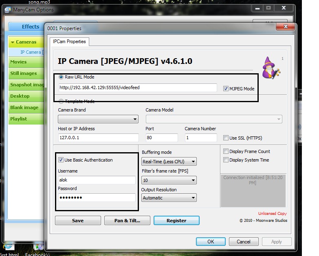
Task: Select Movies in ManyCam sidebar
Action: point(26,62)
